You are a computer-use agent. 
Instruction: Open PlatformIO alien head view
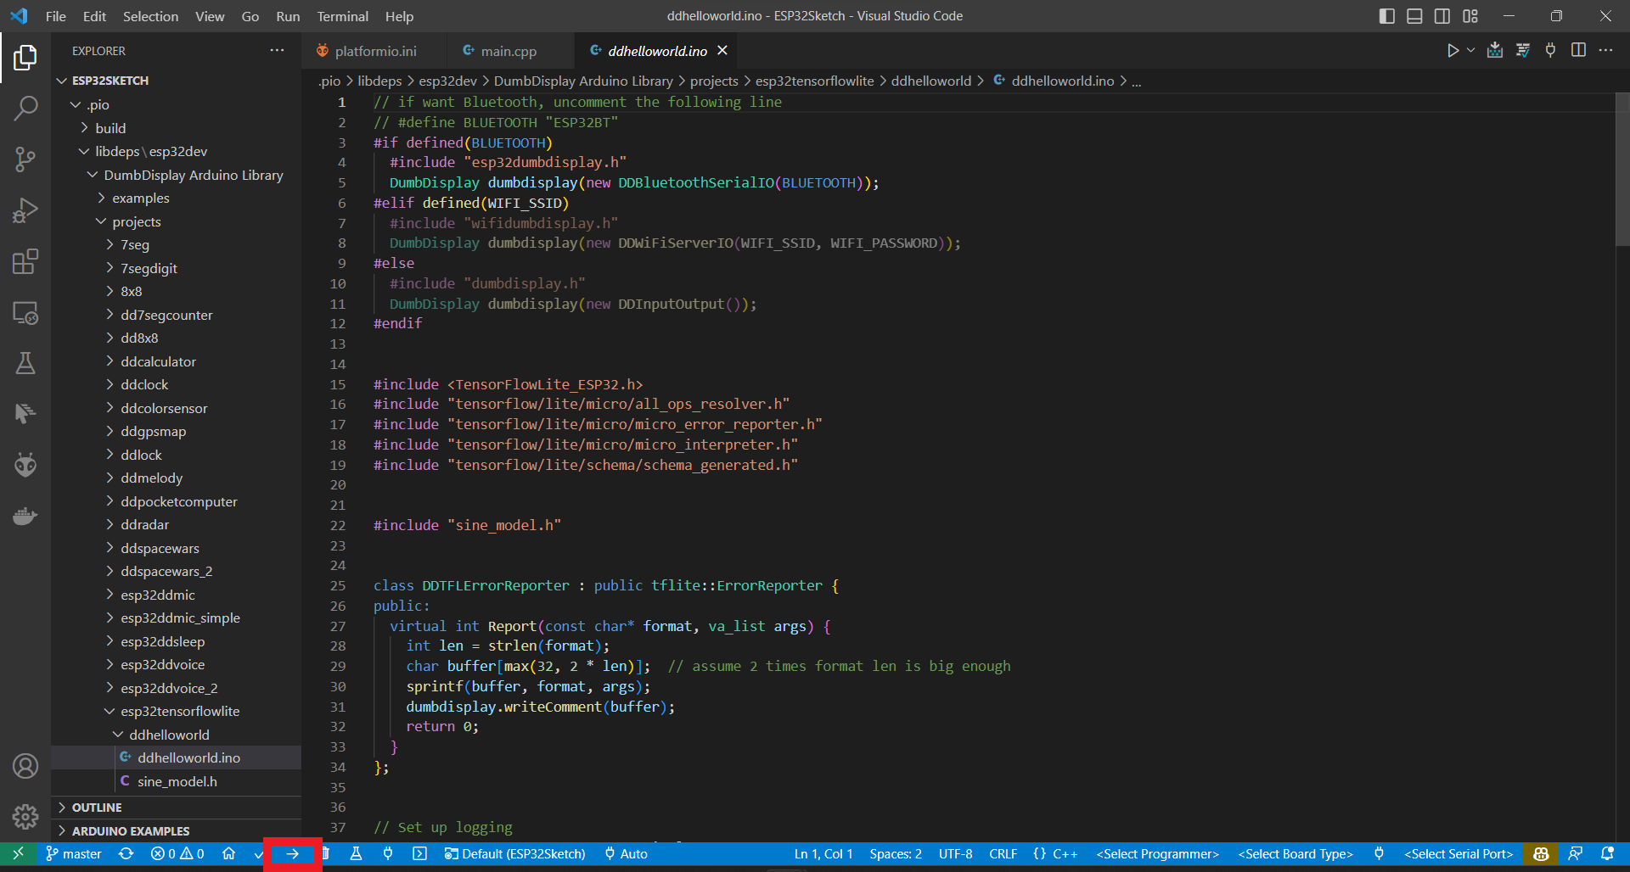25,465
